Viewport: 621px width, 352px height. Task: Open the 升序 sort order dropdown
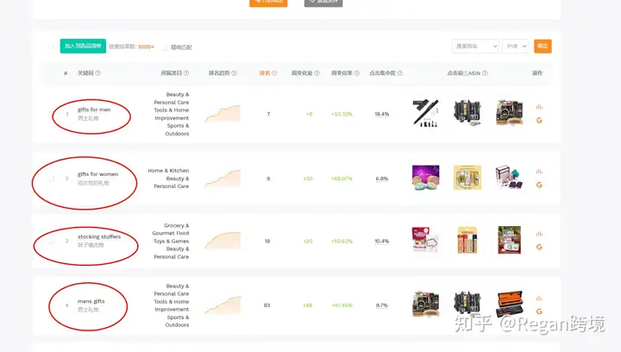click(515, 47)
